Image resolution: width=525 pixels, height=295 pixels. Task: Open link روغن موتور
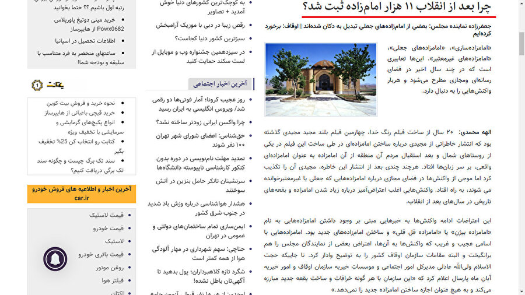click(110, 268)
